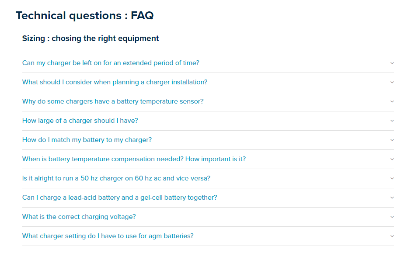Open 'When is battery temperature compensation needed' question
The width and height of the screenshot is (415, 260).
point(134,159)
